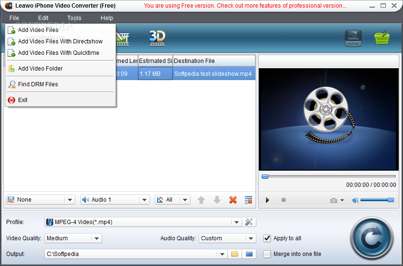Choose Add Video Files menu entry
Screen dimensions: 403x266
click(60, 30)
